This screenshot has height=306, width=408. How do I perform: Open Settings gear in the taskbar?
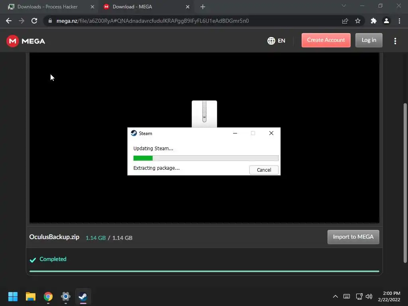pos(66,296)
